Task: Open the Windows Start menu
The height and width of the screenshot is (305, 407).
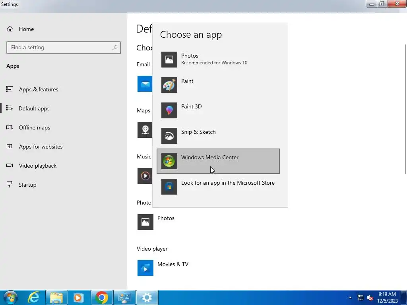Action: pyautogui.click(x=11, y=297)
